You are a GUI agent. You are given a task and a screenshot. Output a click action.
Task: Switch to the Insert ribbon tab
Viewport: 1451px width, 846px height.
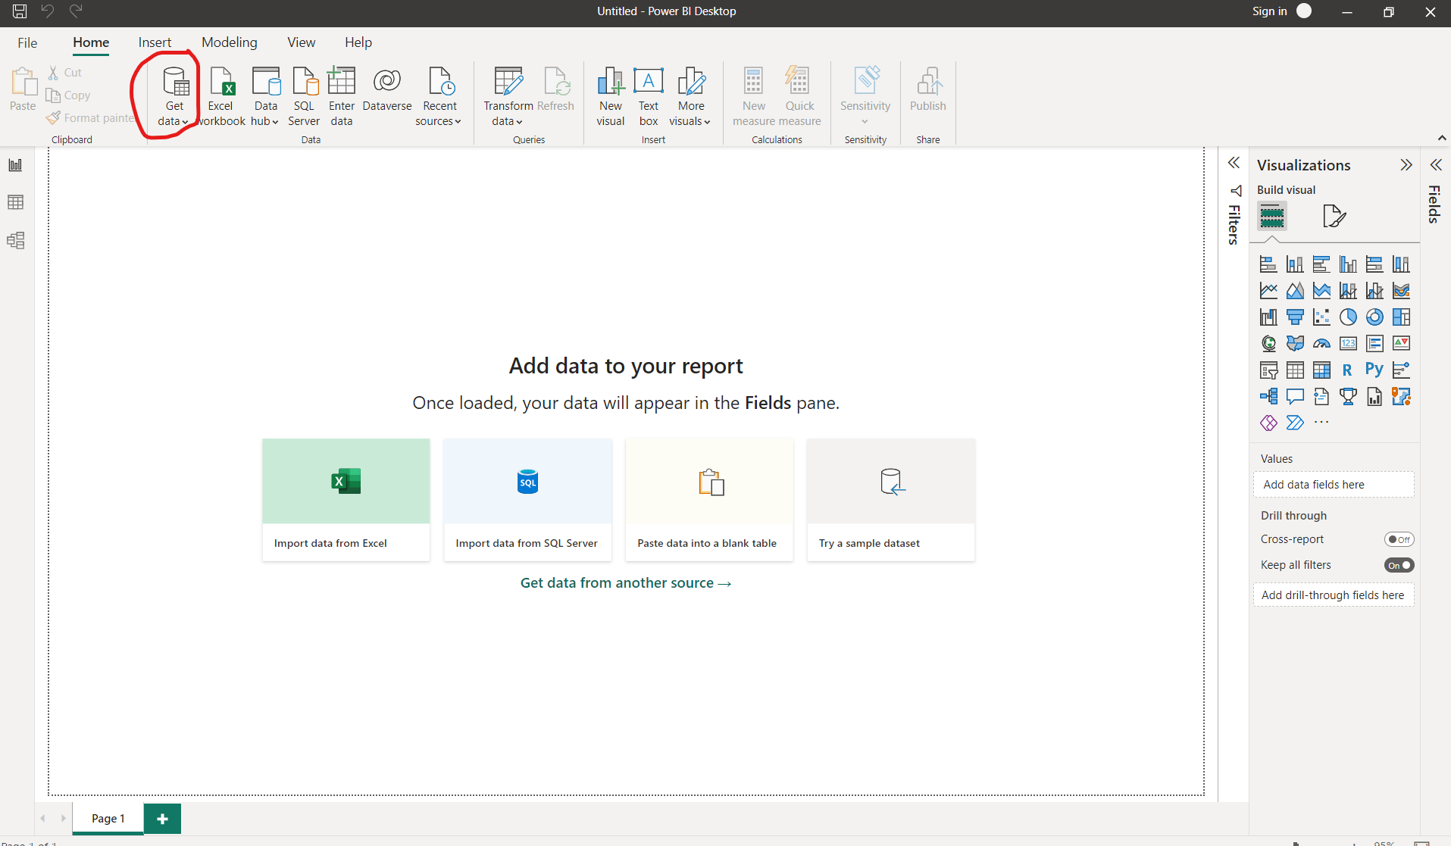point(155,42)
